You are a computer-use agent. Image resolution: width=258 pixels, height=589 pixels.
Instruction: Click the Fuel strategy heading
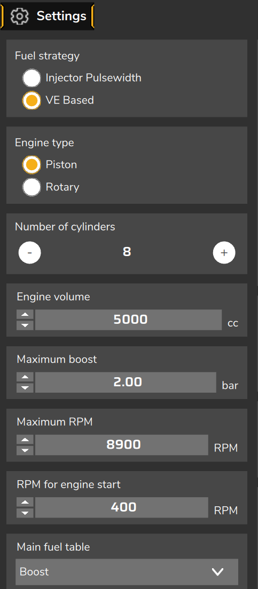tap(48, 56)
